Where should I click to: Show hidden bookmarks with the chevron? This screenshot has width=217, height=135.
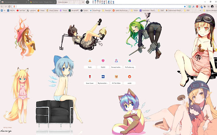[x=200, y=10]
